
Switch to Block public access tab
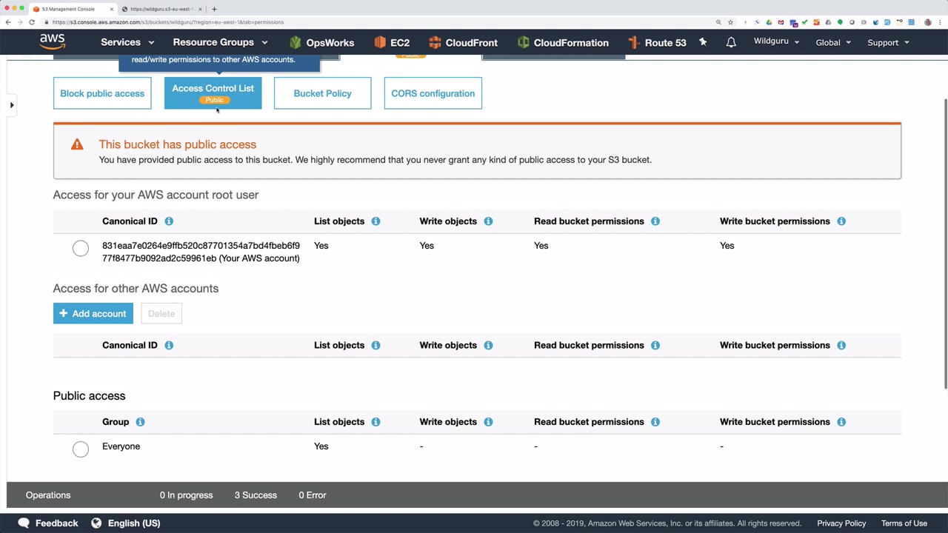102,93
